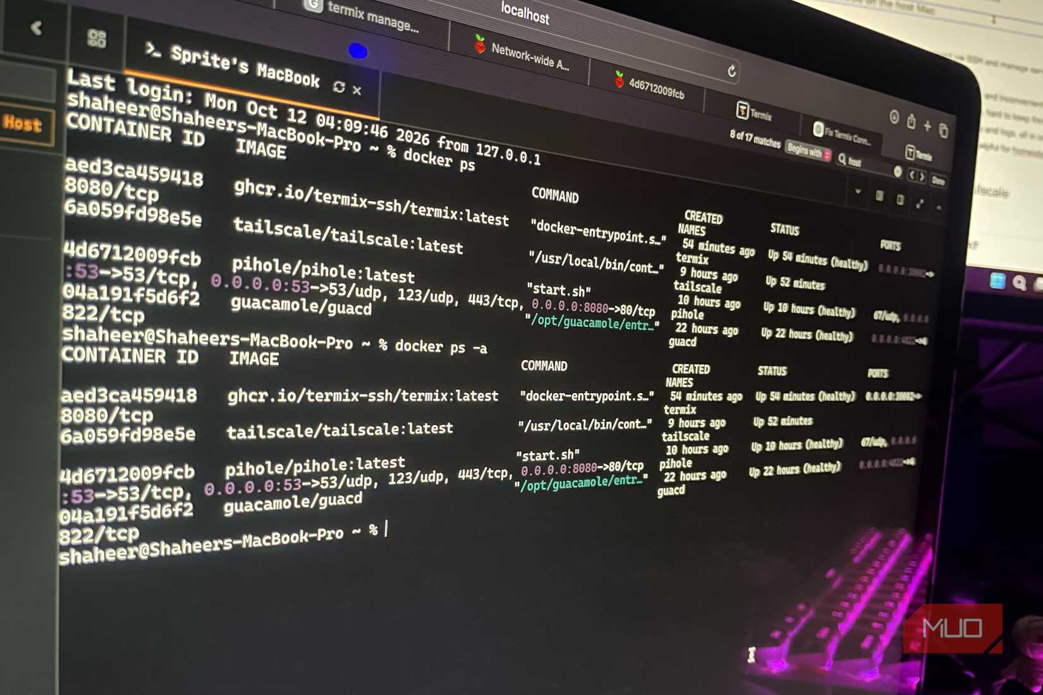
Task: Open the Safari share icon
Action: click(x=911, y=121)
